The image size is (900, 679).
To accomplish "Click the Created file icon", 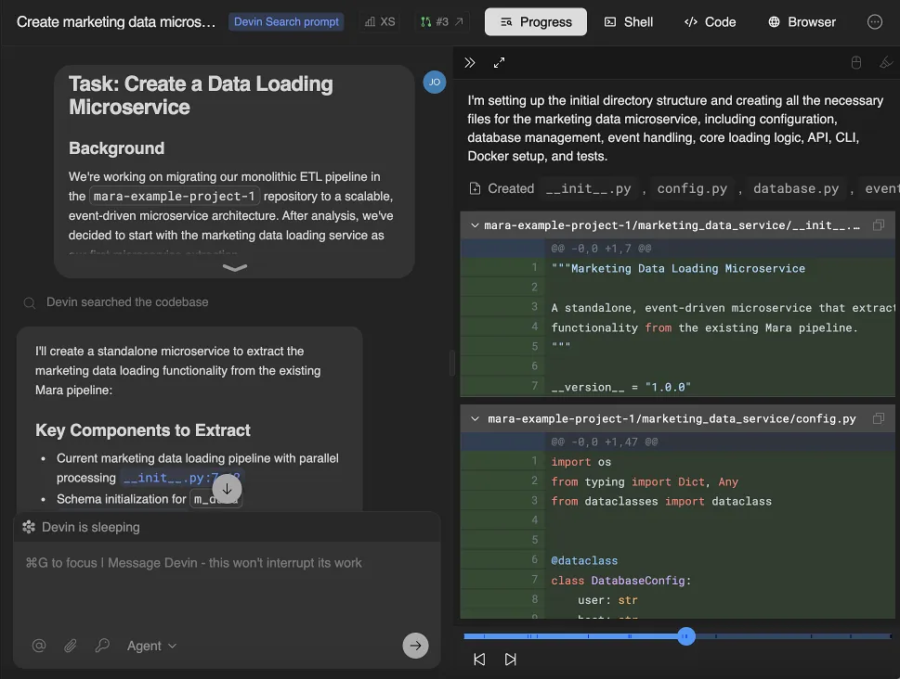I will 475,188.
